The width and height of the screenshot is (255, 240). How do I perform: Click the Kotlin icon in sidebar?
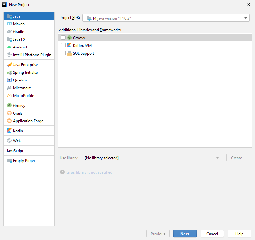(x=9, y=131)
